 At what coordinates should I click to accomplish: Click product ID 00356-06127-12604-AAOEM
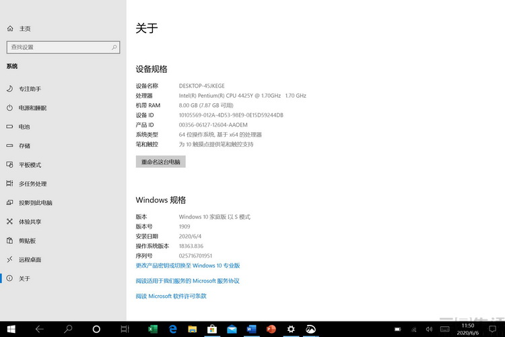coord(213,125)
